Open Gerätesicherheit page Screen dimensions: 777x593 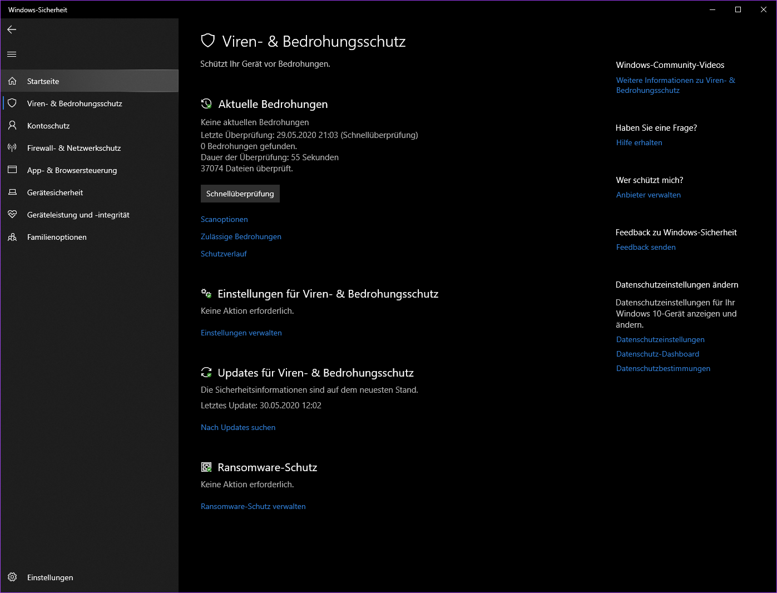click(90, 192)
